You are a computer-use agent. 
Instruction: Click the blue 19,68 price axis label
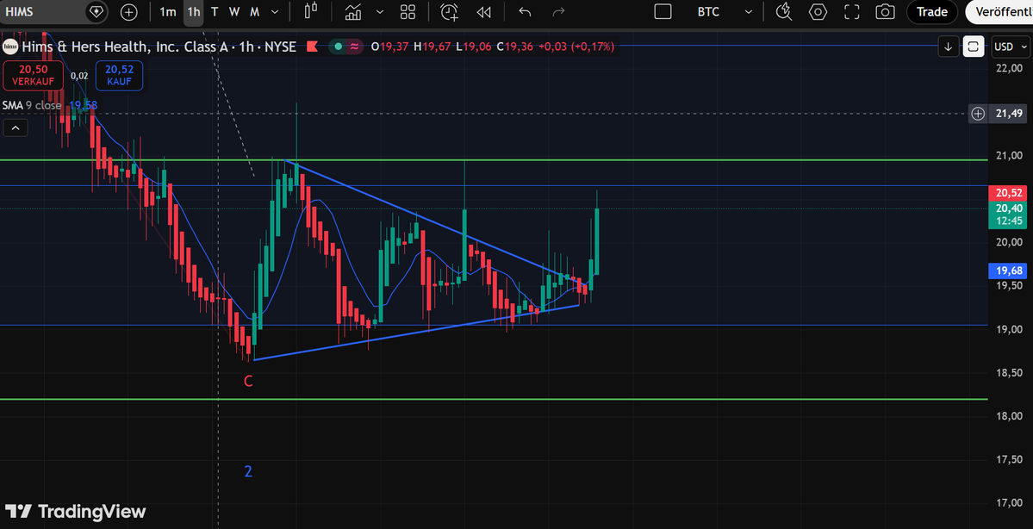[1009, 270]
